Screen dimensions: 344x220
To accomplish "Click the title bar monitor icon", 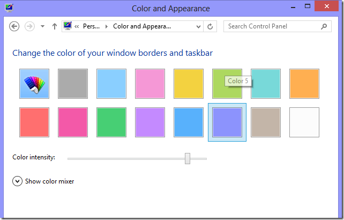I will click(x=9, y=8).
